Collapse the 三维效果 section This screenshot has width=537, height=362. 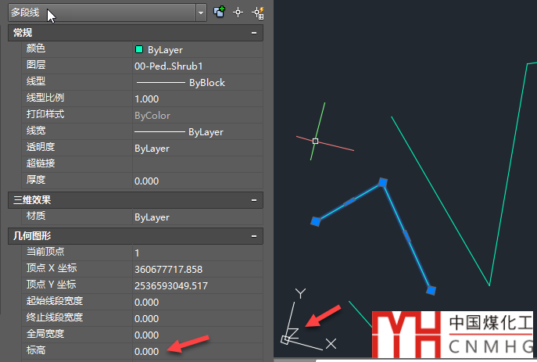[x=253, y=200]
